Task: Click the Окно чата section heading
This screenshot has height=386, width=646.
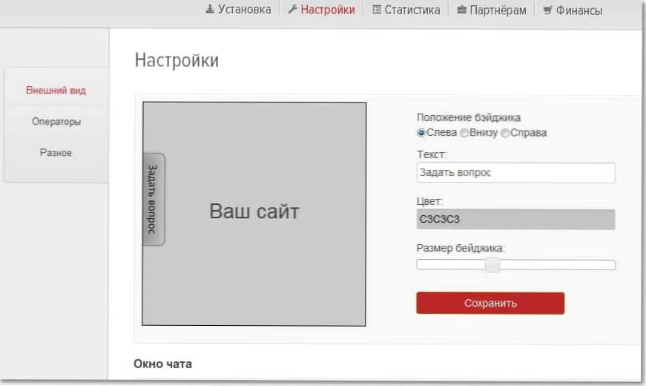Action: (162, 364)
